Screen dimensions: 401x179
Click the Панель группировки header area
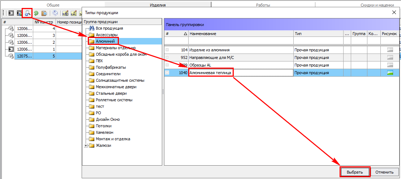(x=281, y=25)
